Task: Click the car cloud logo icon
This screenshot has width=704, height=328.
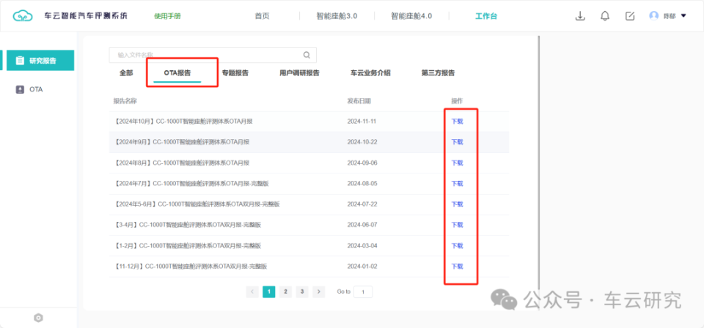Action: (23, 15)
